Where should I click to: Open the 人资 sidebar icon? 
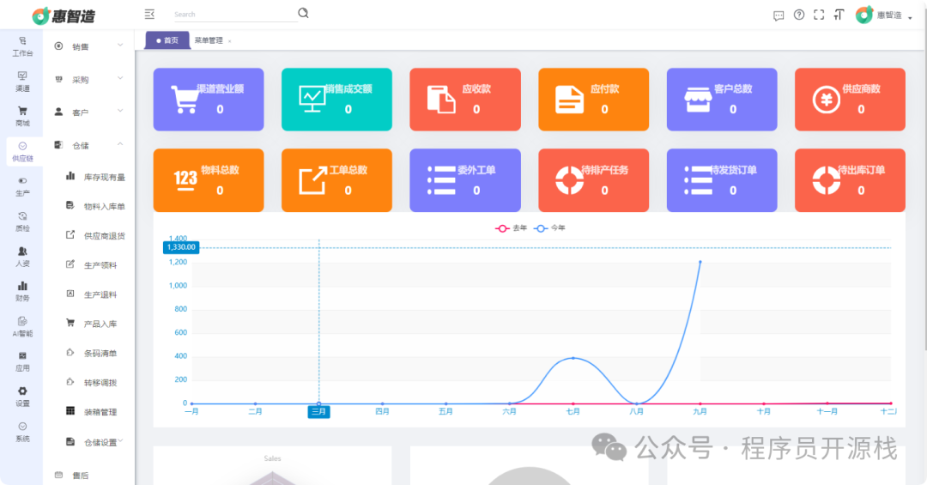tap(22, 257)
